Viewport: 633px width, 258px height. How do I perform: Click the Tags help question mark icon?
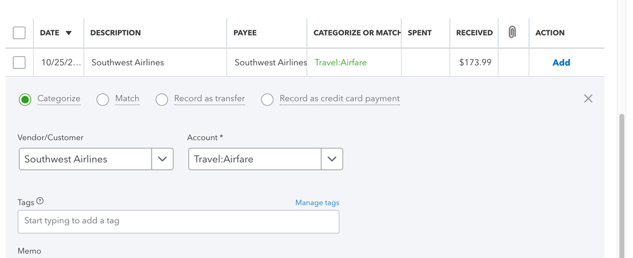coord(40,202)
